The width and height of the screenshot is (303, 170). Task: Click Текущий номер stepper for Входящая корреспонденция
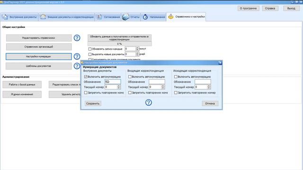163,87
